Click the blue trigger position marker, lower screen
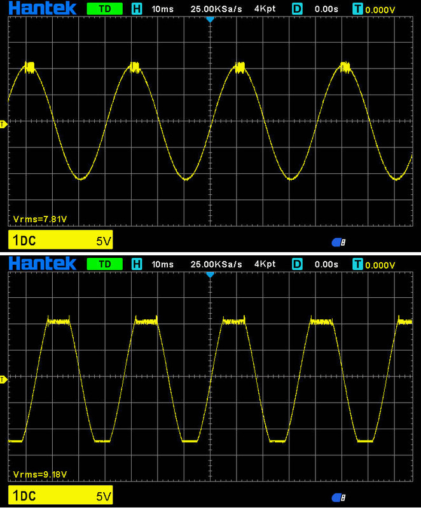The height and width of the screenshot is (508, 421). [210, 275]
